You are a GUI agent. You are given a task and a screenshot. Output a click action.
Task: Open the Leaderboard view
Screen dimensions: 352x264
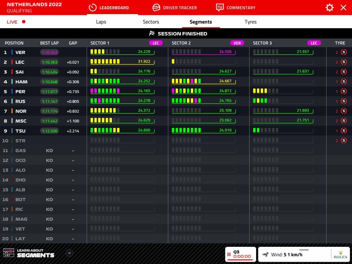(x=109, y=7)
